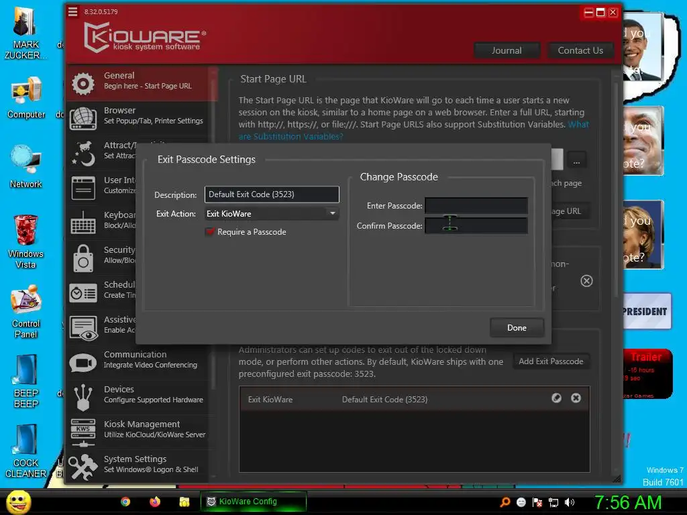Open the Devices plug icon
This screenshot has width=687, height=515.
point(83,398)
